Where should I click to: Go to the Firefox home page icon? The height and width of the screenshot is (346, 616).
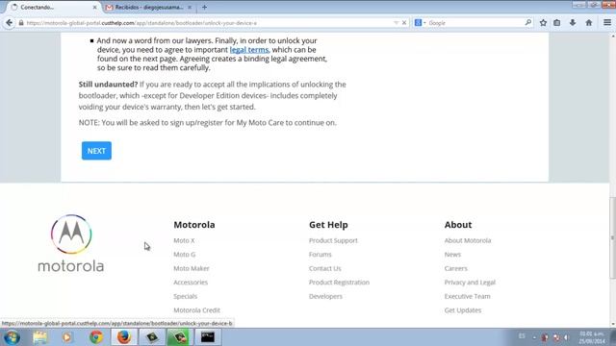588,23
